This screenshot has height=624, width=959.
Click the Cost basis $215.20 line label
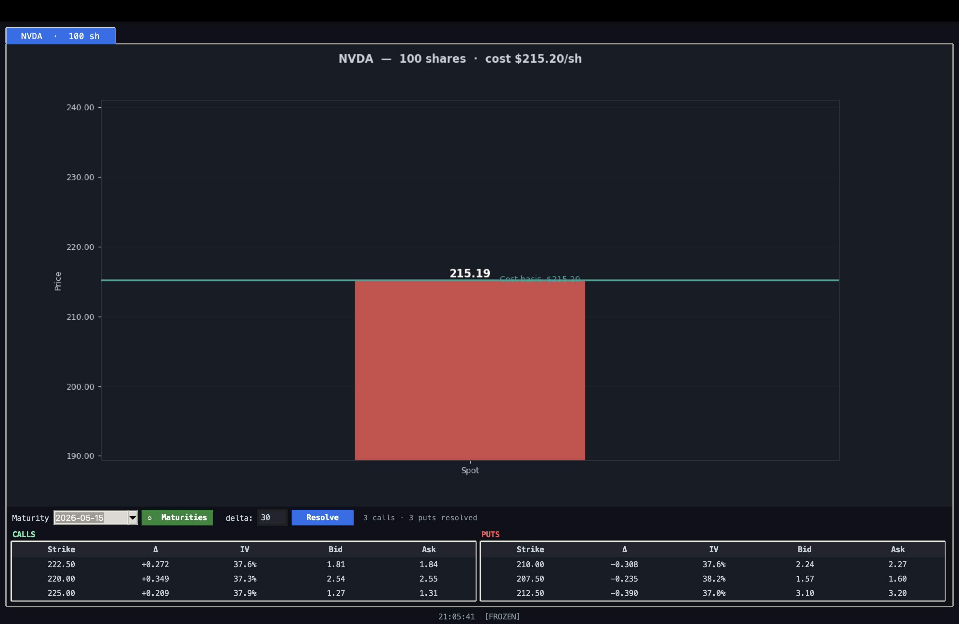[x=540, y=278]
